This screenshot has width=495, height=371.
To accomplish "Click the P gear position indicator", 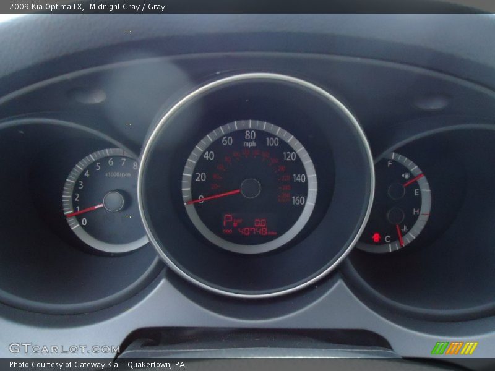I will 226,220.
